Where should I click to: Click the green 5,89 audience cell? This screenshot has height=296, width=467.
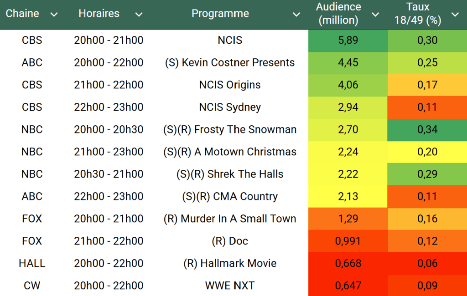348,40
